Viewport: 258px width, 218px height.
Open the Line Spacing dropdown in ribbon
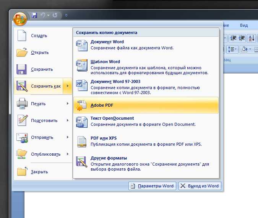pos(232,49)
